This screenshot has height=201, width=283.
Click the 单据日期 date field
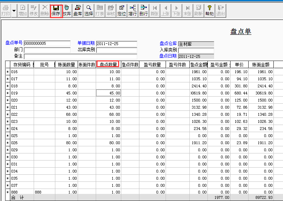(116, 44)
